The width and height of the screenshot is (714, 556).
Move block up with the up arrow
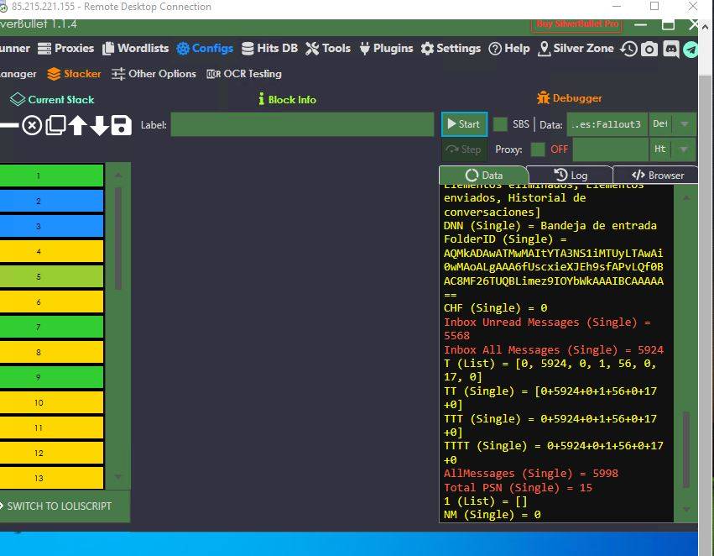pos(78,126)
